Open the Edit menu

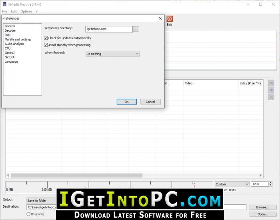(x=14, y=11)
